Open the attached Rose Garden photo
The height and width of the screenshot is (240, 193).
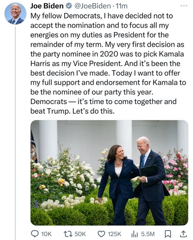[110, 172]
